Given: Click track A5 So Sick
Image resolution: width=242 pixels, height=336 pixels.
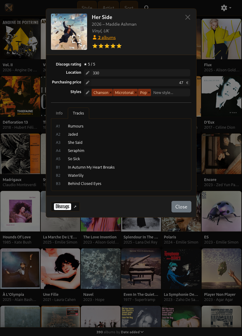Looking at the screenshot, I should 74,159.
